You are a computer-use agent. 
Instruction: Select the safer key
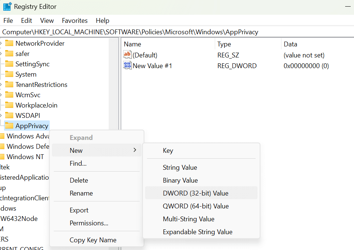(22, 53)
